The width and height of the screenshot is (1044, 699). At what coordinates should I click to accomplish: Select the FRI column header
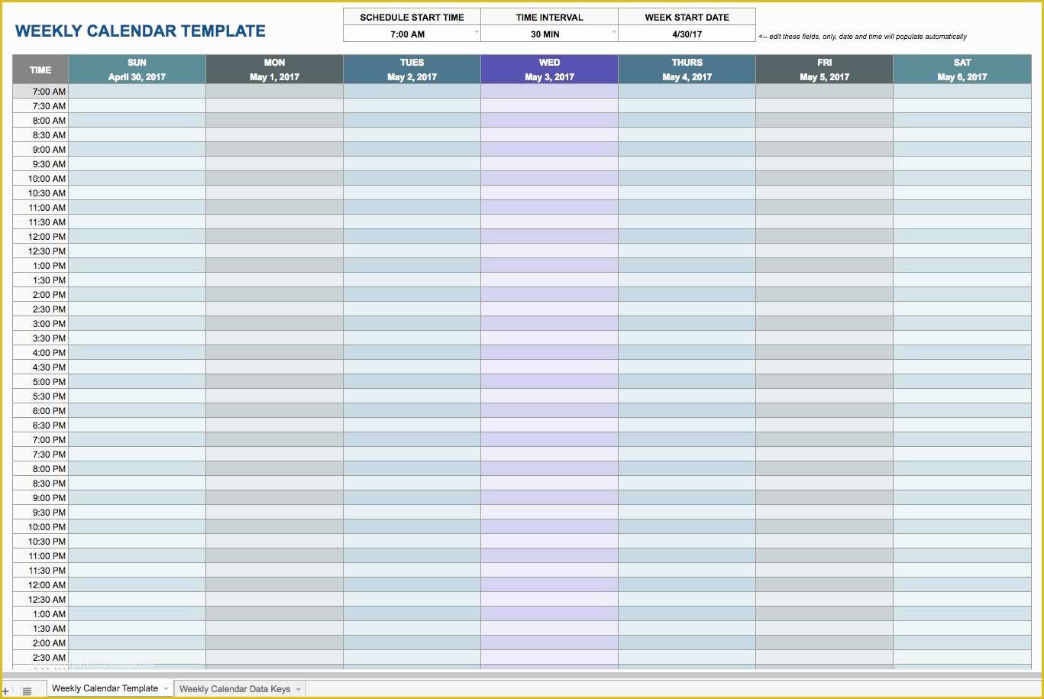tap(824, 63)
